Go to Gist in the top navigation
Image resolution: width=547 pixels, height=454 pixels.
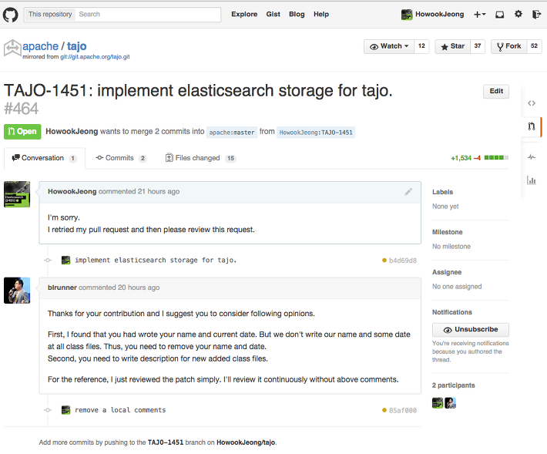tap(273, 15)
